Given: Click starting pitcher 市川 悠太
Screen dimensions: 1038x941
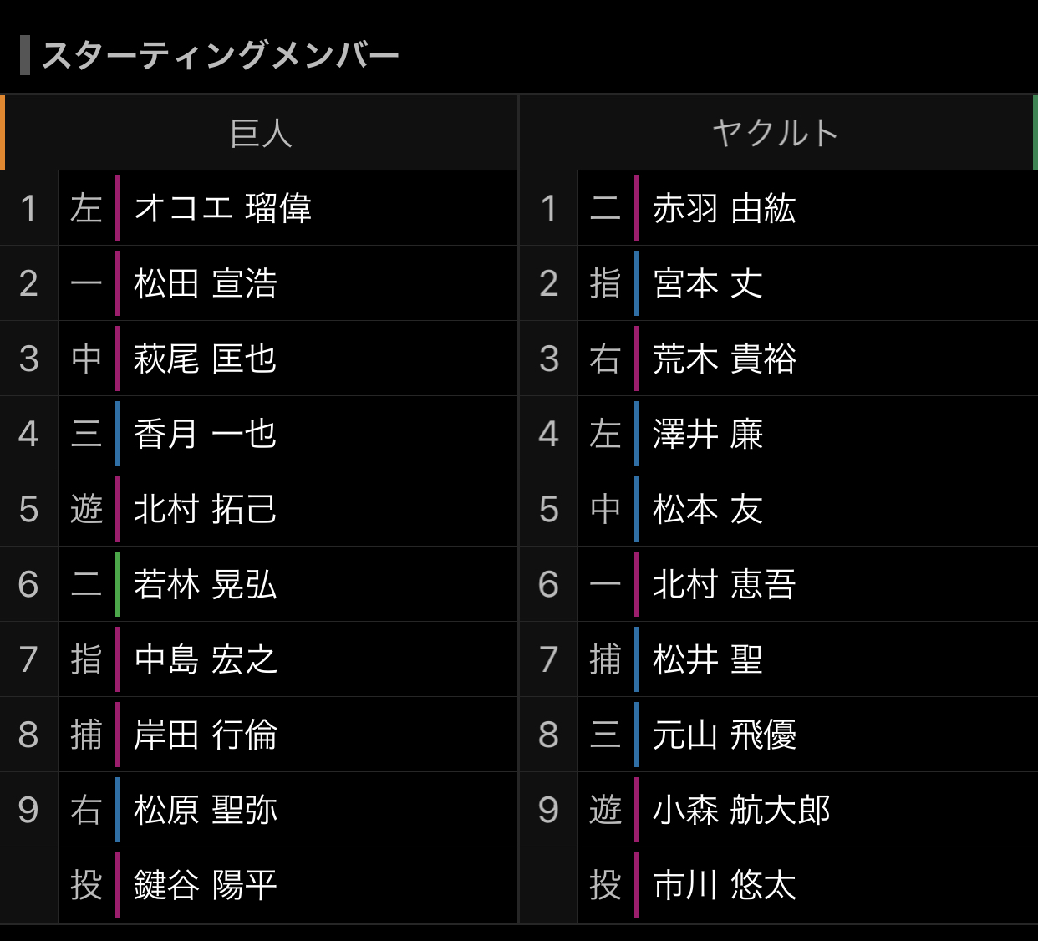Looking at the screenshot, I should click(724, 885).
